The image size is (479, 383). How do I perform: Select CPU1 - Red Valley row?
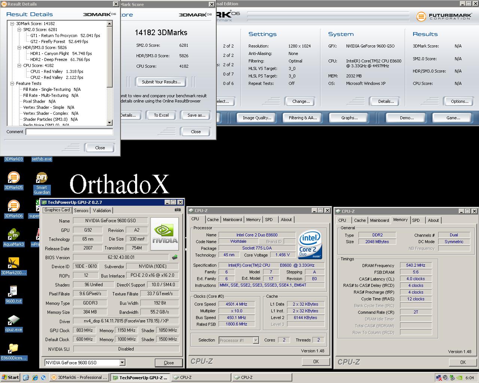[57, 71]
